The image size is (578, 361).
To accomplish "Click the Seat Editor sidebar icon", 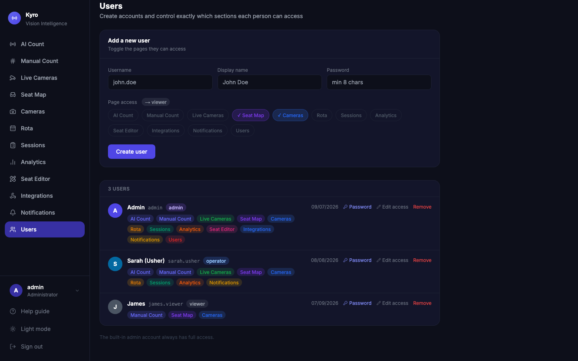I will 13,179.
